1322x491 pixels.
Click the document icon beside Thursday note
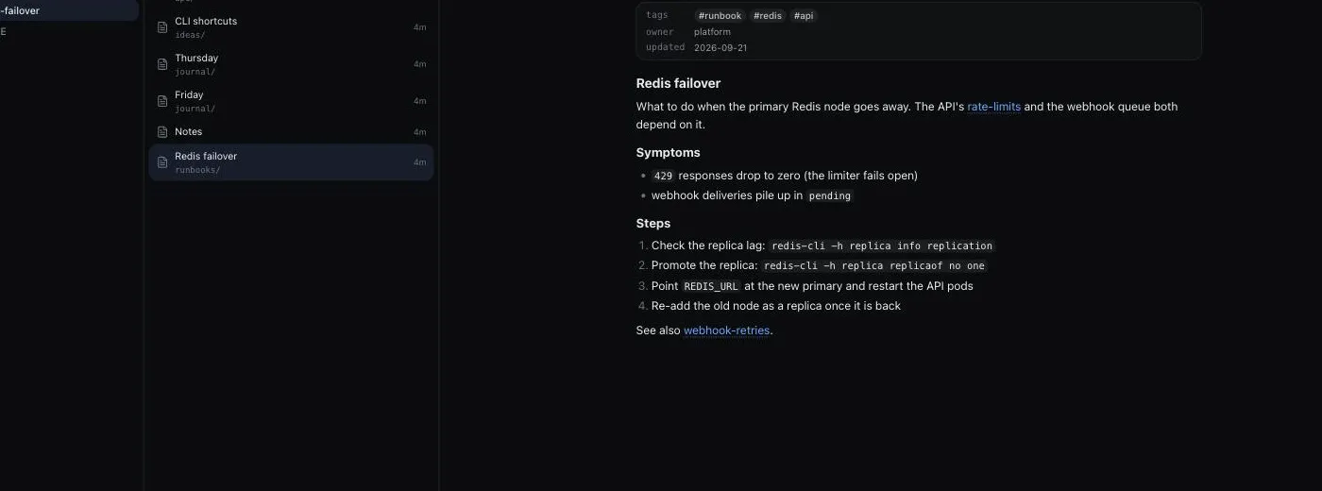(x=162, y=64)
